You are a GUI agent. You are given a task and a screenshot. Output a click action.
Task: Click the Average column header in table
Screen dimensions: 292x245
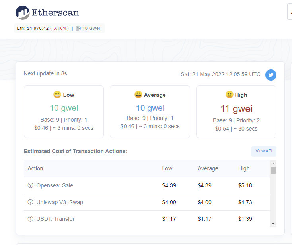coord(208,168)
